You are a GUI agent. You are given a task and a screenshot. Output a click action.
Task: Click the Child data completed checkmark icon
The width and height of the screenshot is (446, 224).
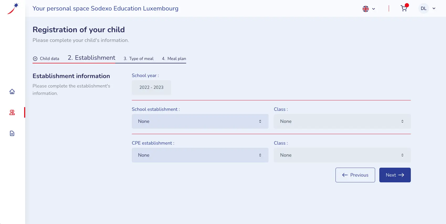(x=35, y=59)
